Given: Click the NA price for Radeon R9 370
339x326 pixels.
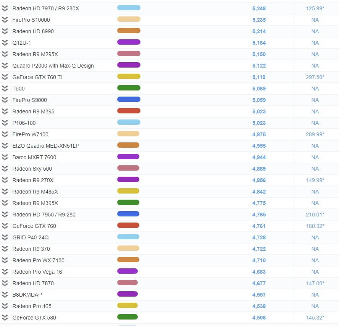Looking at the screenshot, I should [315, 249].
